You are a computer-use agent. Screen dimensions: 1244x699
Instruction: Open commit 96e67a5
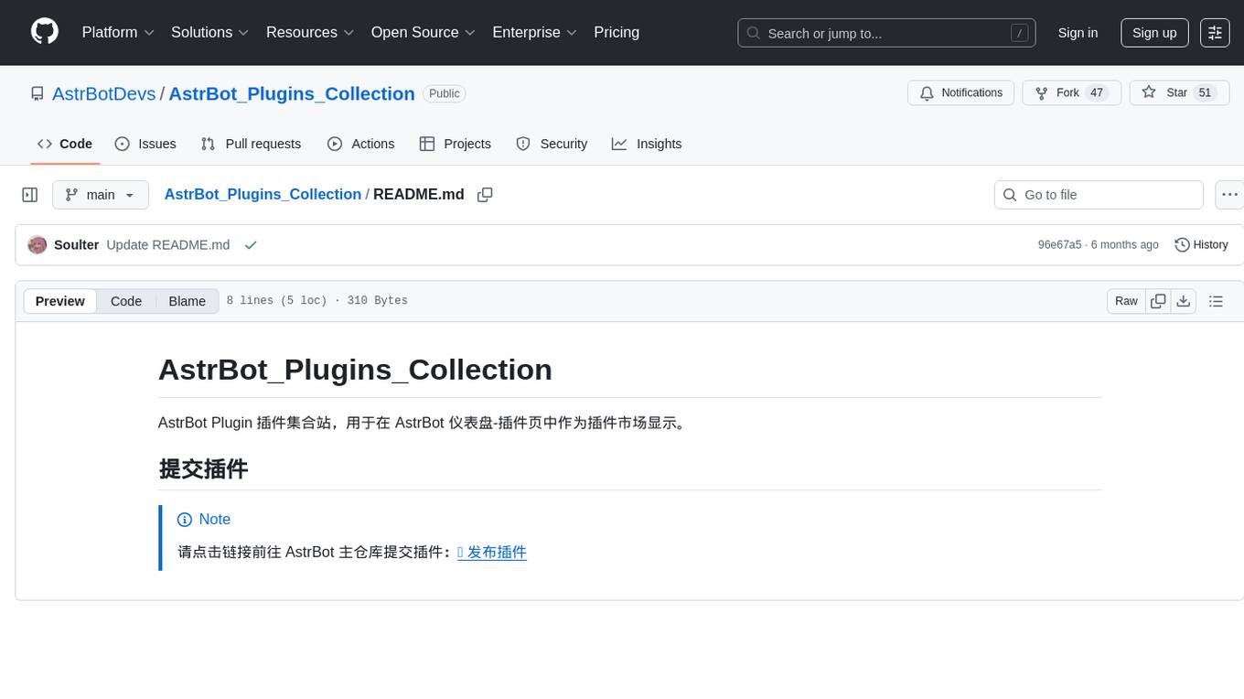tap(1059, 245)
